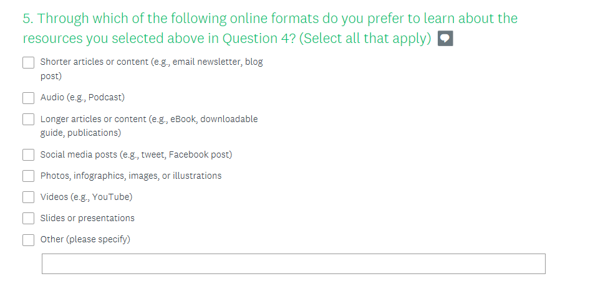
Task: Select the Social media posts checkbox
Action: (29, 154)
